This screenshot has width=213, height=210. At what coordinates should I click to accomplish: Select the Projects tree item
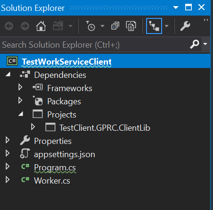pos(62,115)
